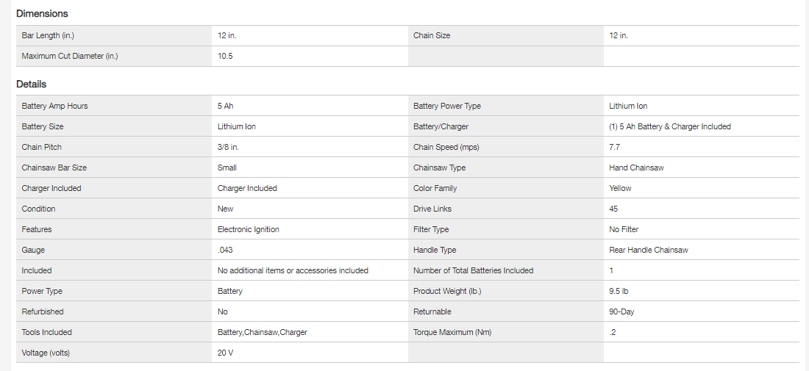Click the Drive Links value 45
This screenshot has width=809, height=371.
click(613, 209)
